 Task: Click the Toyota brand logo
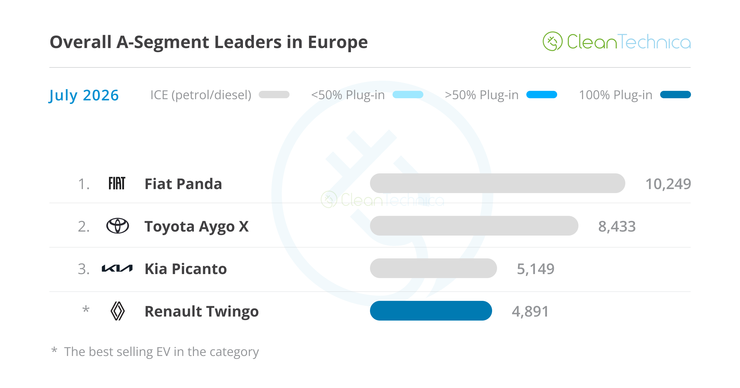point(117,226)
